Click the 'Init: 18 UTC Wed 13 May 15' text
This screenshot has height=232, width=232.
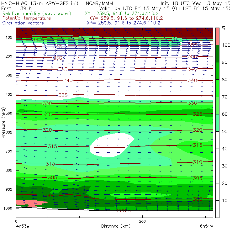[x=195, y=3]
